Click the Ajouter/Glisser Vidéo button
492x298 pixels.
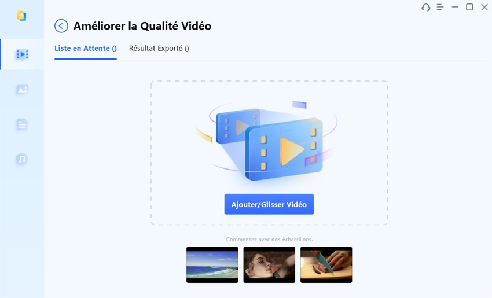[x=269, y=204]
